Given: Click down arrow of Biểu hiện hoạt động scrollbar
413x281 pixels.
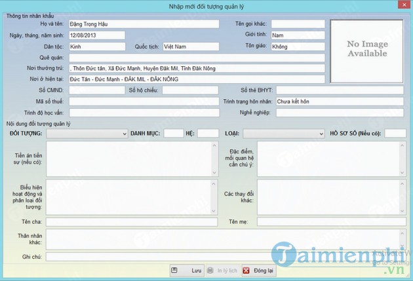Looking at the screenshot, I should [214, 211].
